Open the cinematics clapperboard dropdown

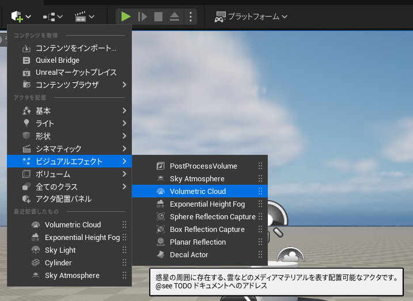coord(85,17)
